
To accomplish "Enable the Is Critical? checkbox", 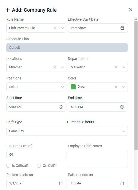I will point(8,166).
